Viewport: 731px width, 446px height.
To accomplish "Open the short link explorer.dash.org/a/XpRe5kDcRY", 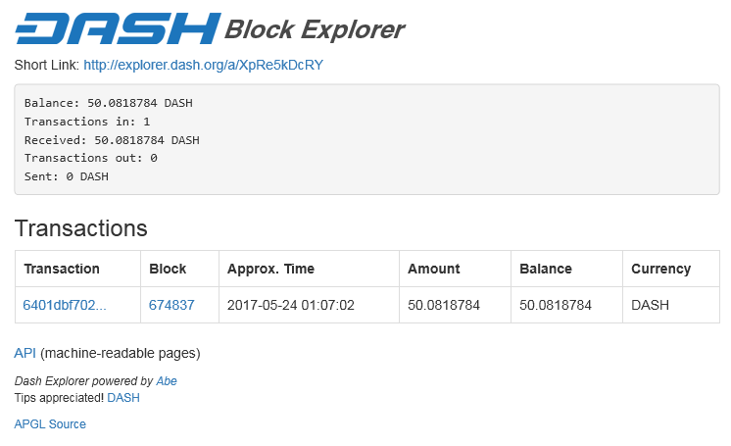I will coord(203,65).
